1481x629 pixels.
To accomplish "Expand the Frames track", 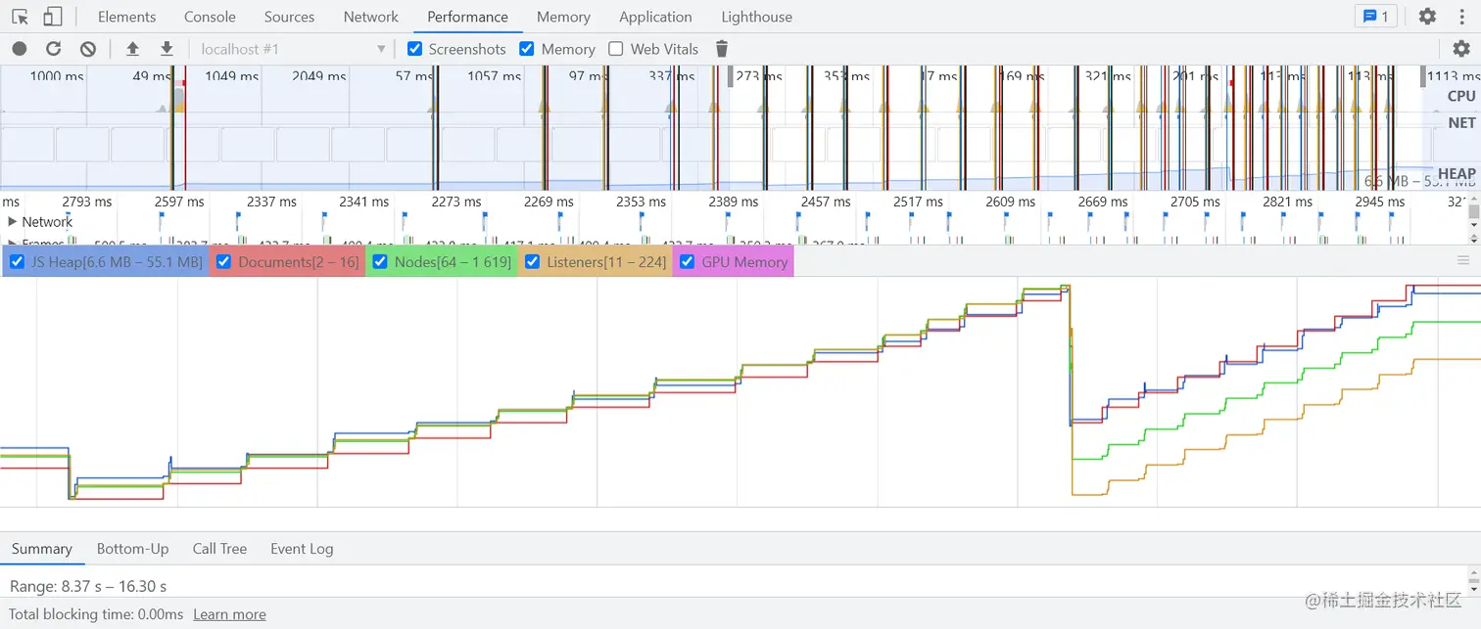I will click(13, 242).
